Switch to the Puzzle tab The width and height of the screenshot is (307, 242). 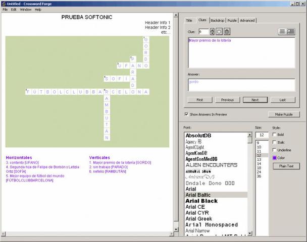[x=232, y=21]
